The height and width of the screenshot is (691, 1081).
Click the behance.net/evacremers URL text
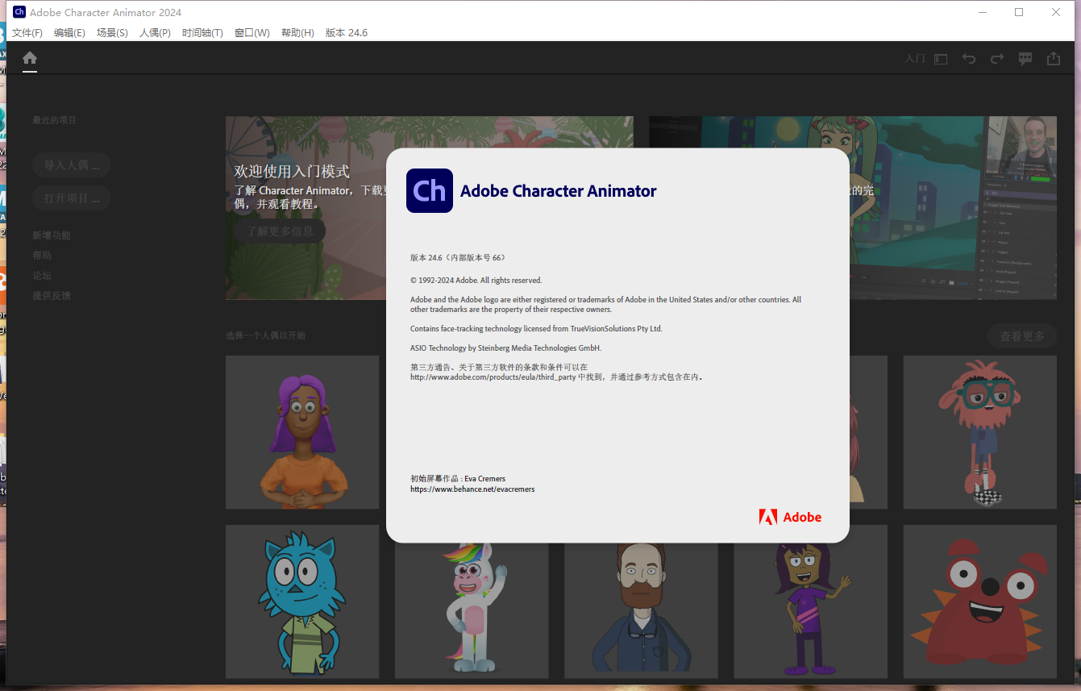[472, 489]
